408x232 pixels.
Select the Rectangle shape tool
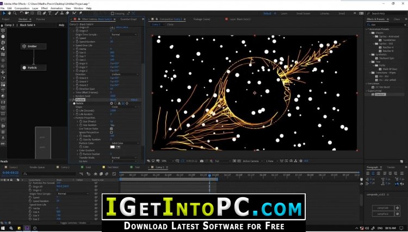[39, 13]
